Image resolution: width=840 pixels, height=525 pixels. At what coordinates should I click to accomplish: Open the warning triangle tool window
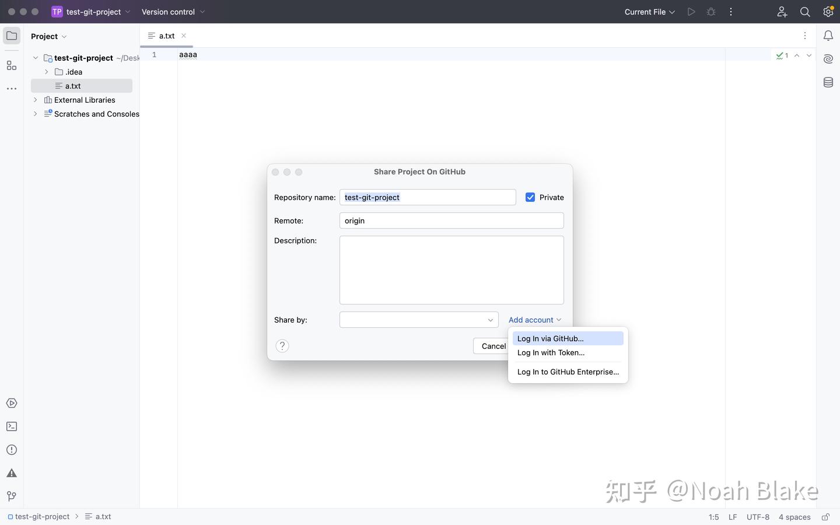(12, 473)
